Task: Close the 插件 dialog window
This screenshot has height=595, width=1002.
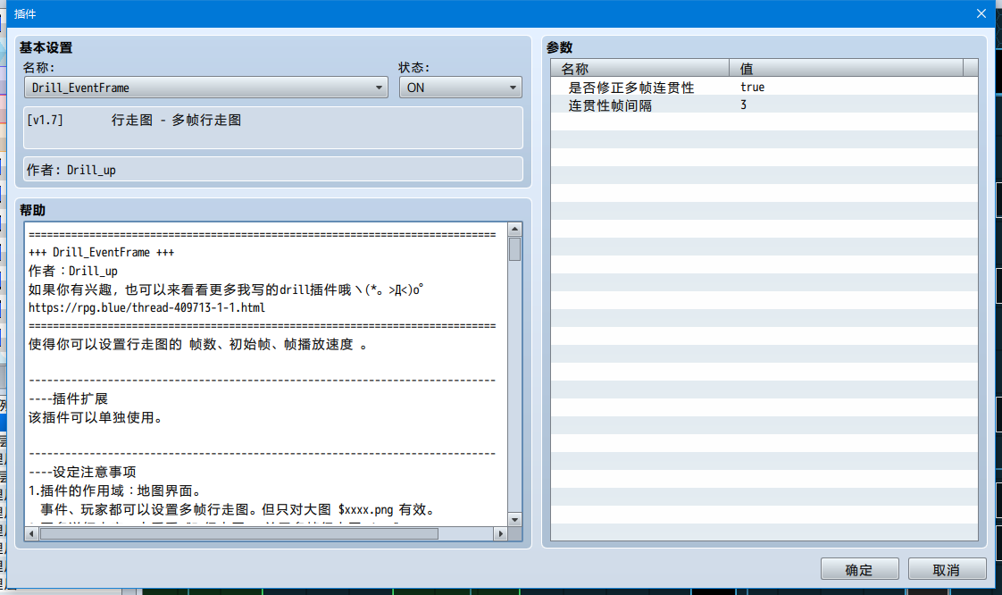Action: pos(981,13)
